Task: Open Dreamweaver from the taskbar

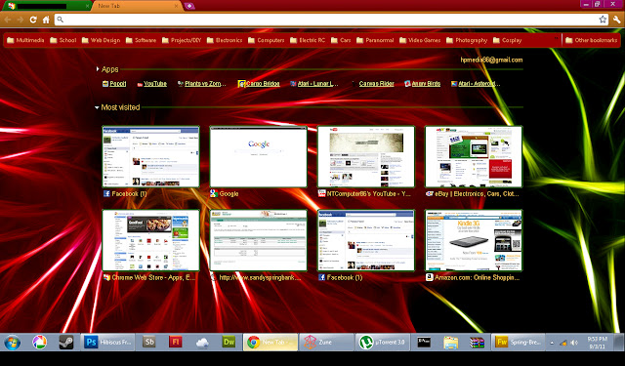Action: (x=229, y=343)
